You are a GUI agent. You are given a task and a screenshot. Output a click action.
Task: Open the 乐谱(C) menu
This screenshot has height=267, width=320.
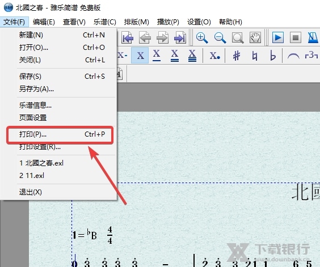point(105,22)
